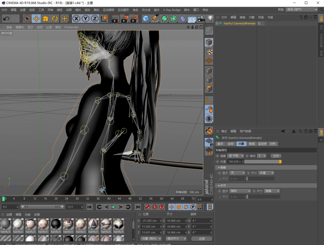Open the 对象 (相对) coordinate dropdown
Viewport: 324px width, 245px height.
[x=151, y=239]
